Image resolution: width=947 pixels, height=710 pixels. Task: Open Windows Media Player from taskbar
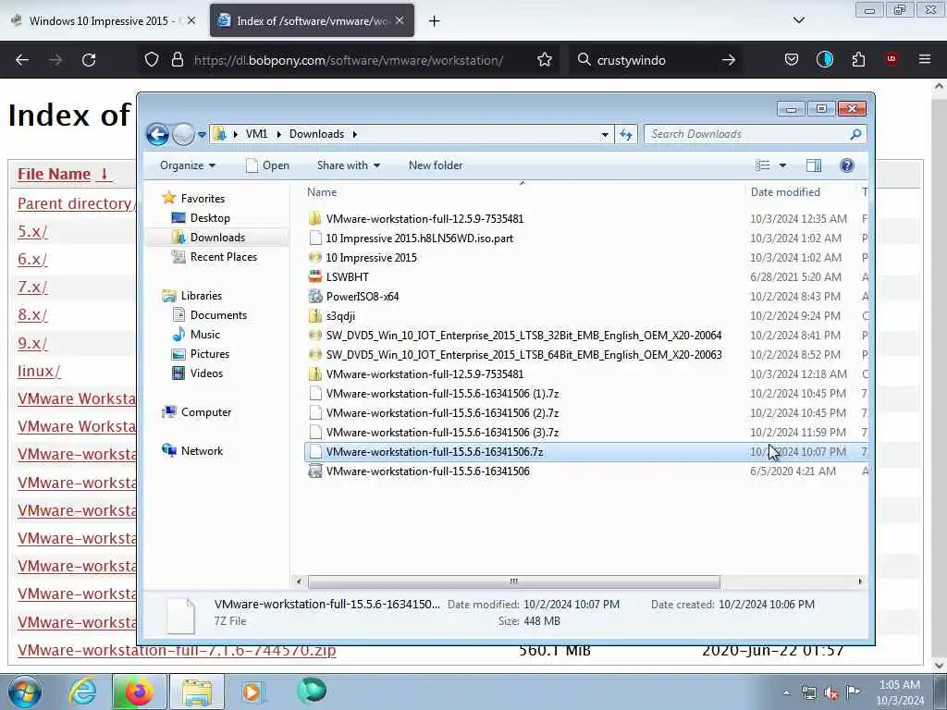[x=252, y=692]
